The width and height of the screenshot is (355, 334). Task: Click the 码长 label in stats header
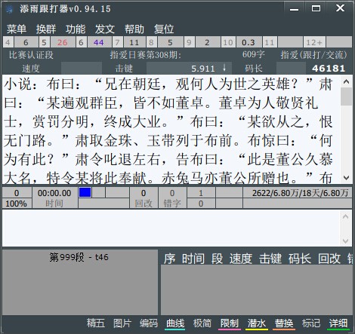[253, 69]
